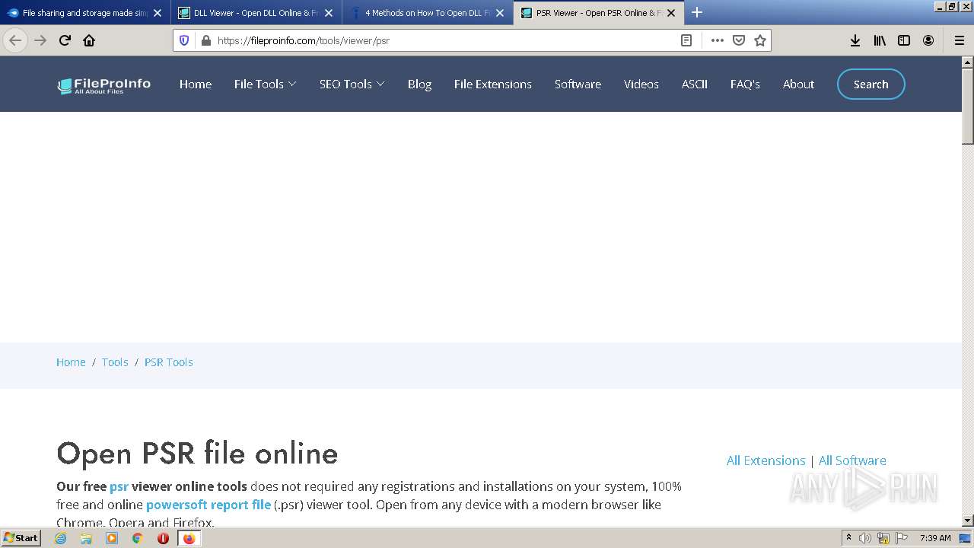The height and width of the screenshot is (548, 974).
Task: Open the FAQ's page
Action: (745, 84)
